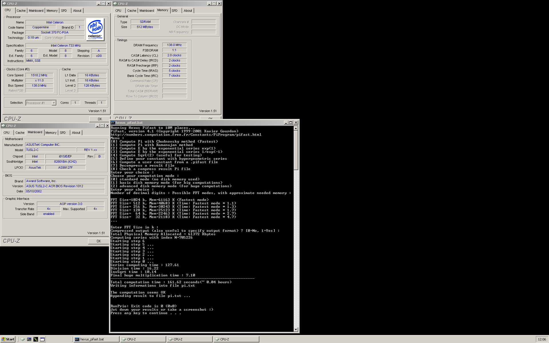Viewport: 549px width, 343px height.
Task: Click the title icon of the CPU tab CPU-Z window
Action: coord(4,4)
